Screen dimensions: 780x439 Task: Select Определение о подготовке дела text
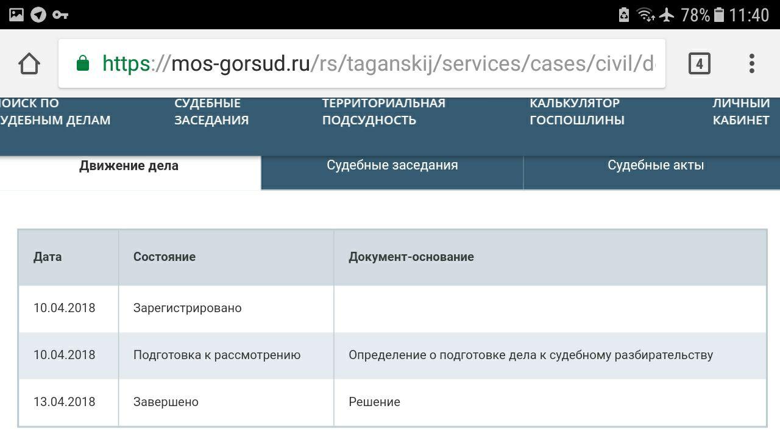tap(531, 355)
